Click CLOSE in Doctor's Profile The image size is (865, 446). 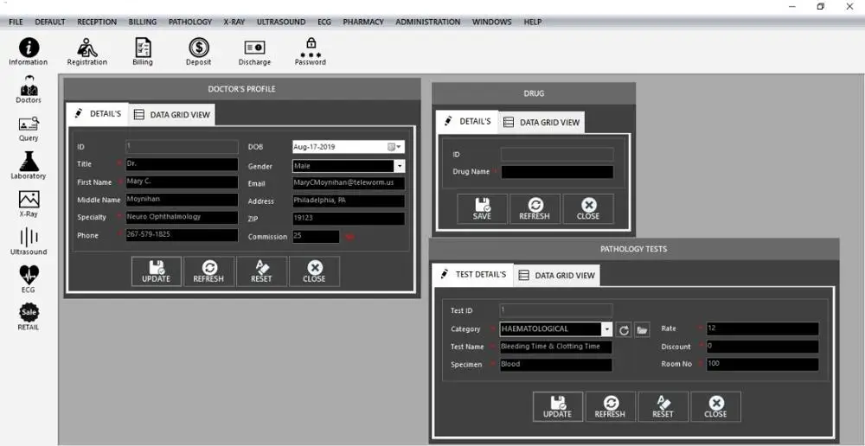(x=315, y=271)
